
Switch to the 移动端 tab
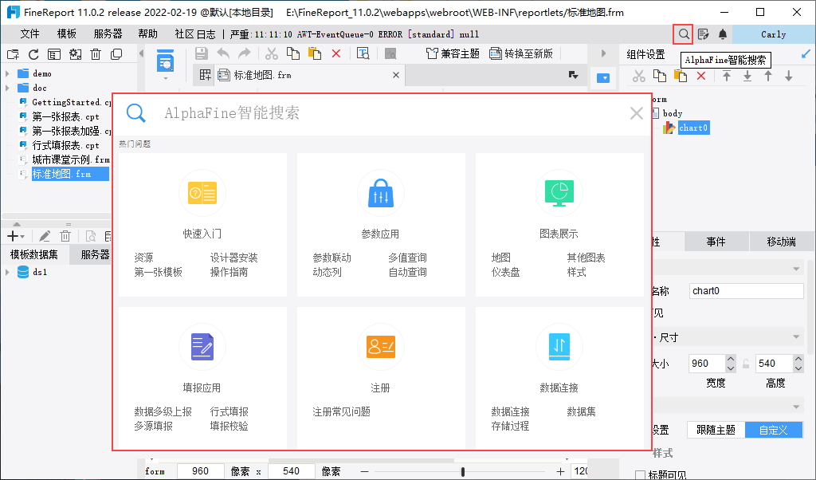point(782,242)
